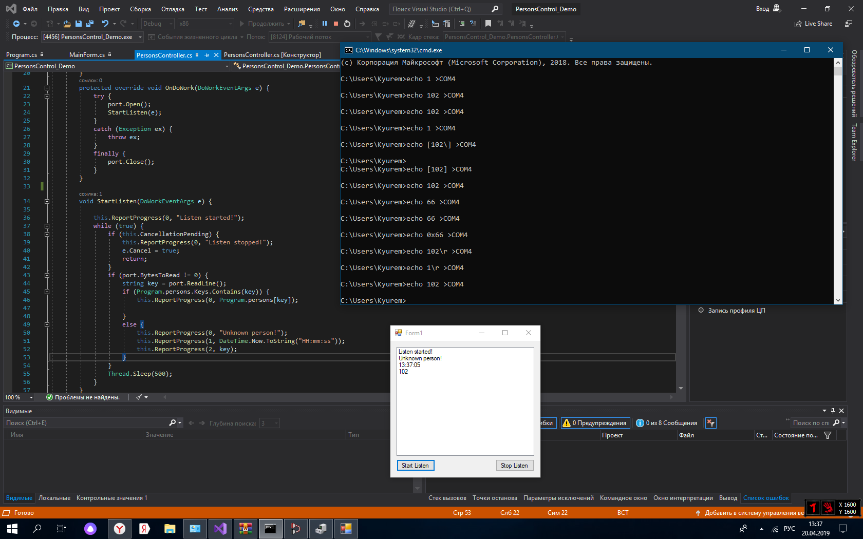The width and height of the screenshot is (863, 539).
Task: Switch to MainForm.cs tab
Action: tap(87, 55)
